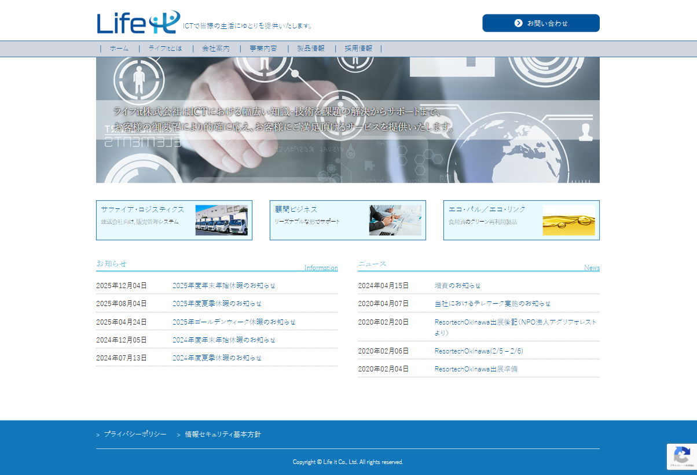The height and width of the screenshot is (475, 697).
Task: Open the News link in the ニュース section
Action: click(x=592, y=267)
